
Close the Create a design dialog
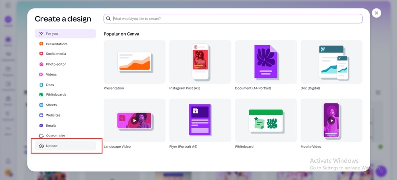tap(376, 13)
